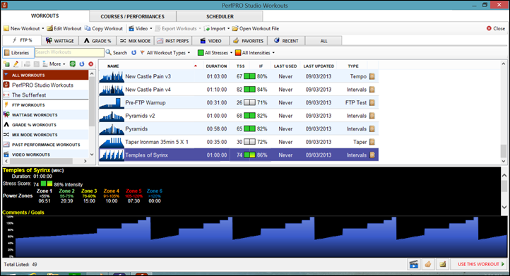510x276 pixels.
Task: Open the All Workout Types dropdown
Action: pos(165,53)
